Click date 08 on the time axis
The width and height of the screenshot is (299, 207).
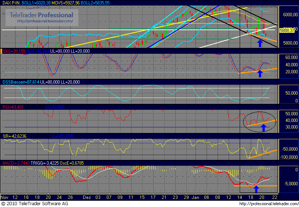pos(218,197)
